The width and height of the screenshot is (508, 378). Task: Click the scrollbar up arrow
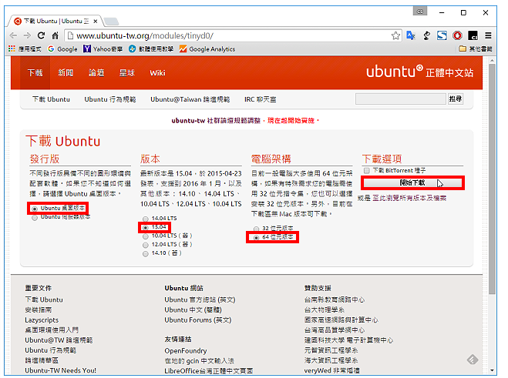[492, 61]
